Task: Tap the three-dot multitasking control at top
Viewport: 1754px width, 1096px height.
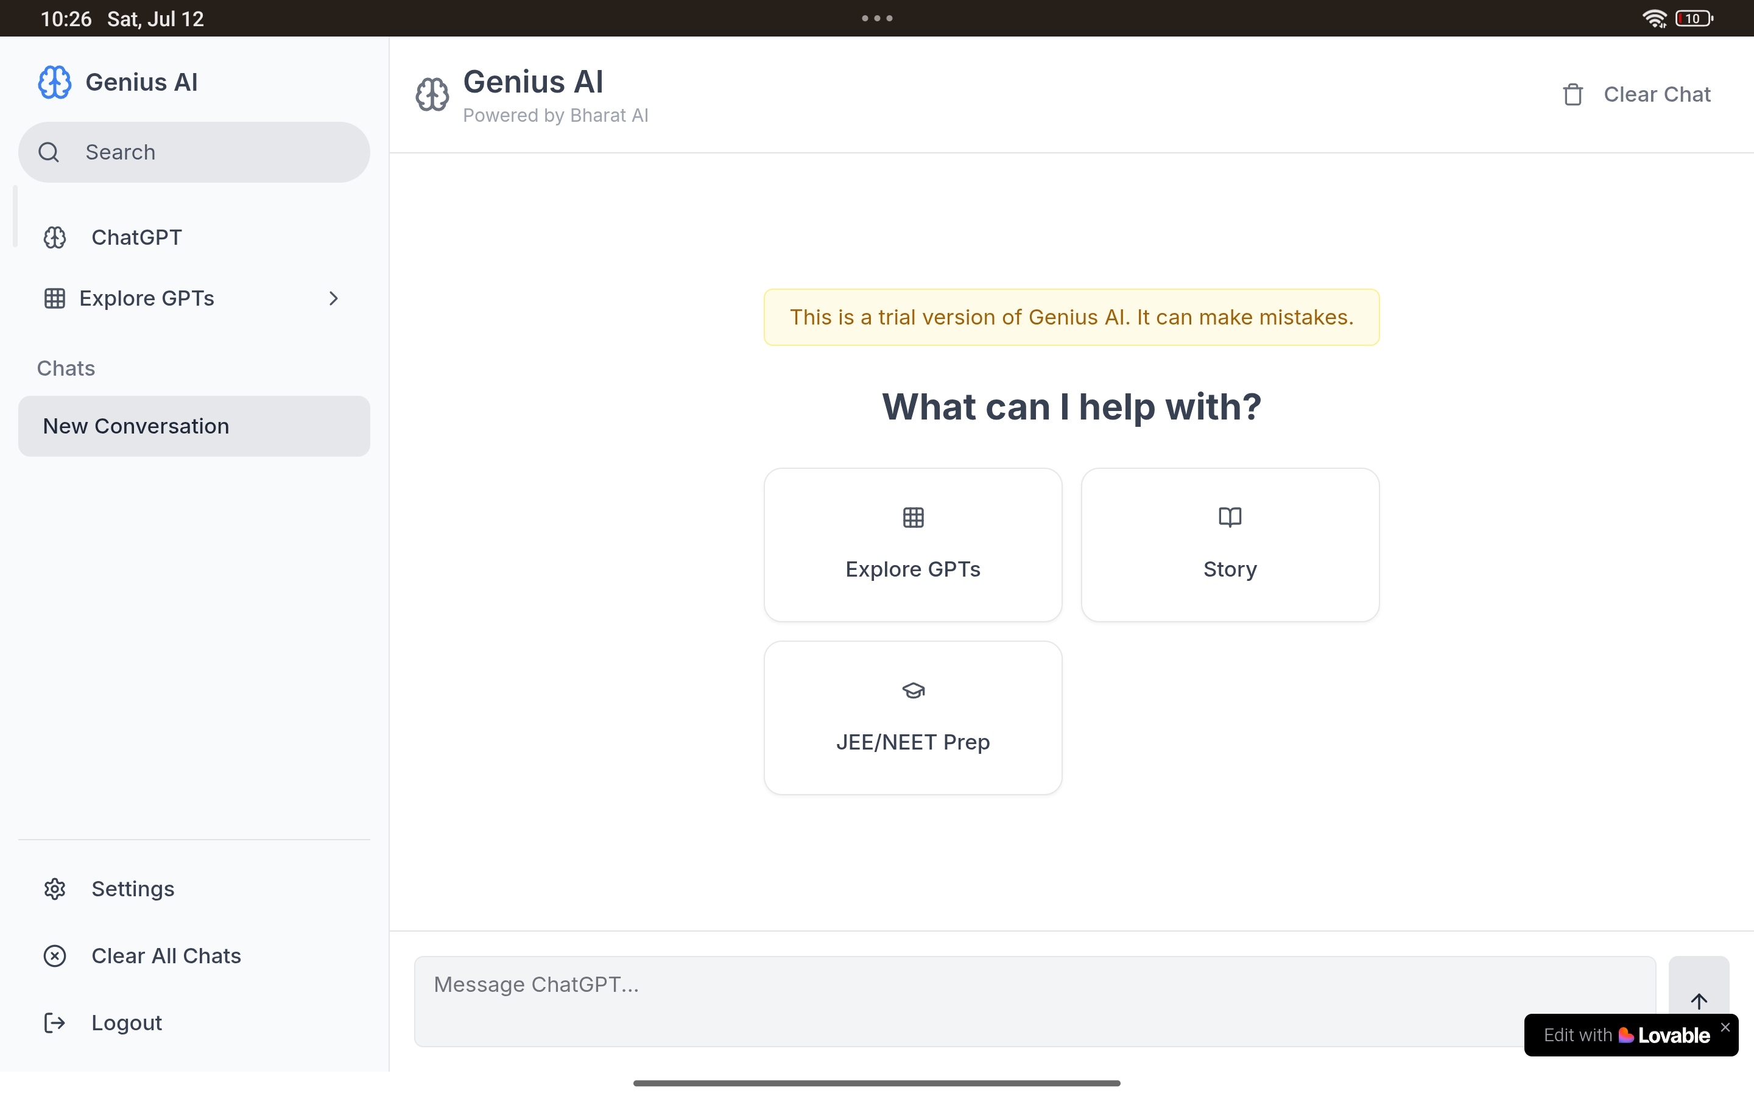Action: [877, 18]
